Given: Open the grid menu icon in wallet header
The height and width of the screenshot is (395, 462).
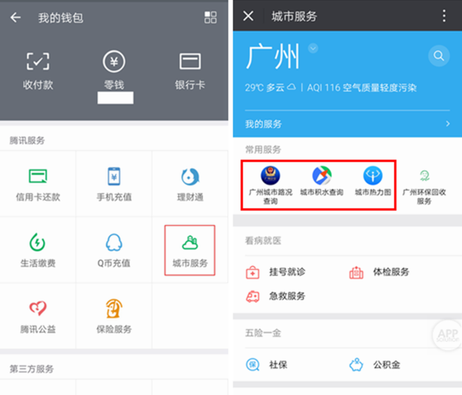Looking at the screenshot, I should coord(210,17).
